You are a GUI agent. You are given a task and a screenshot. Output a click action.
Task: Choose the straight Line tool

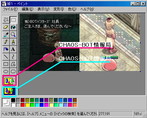6,57
